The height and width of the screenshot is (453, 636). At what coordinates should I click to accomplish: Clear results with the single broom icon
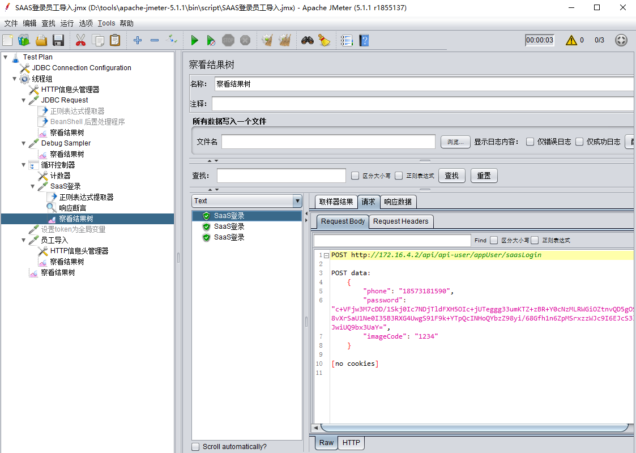click(267, 40)
